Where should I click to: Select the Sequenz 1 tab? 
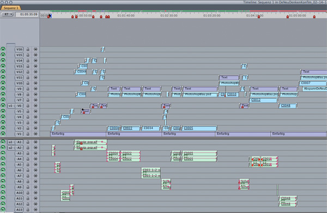[10, 8]
